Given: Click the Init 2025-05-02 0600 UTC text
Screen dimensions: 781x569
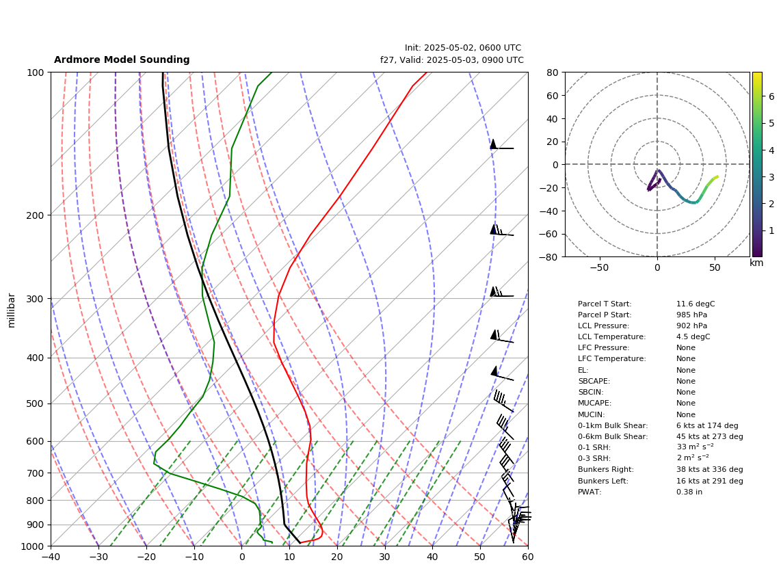Looking at the screenshot, I should [x=463, y=48].
